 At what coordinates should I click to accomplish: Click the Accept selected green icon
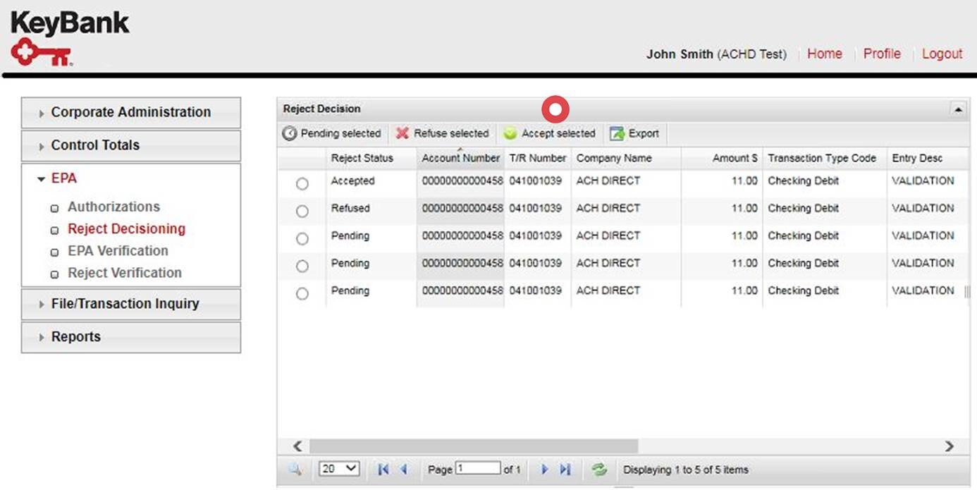point(510,133)
